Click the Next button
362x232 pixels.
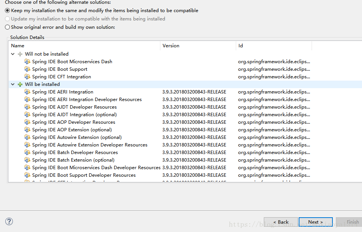pyautogui.click(x=316, y=222)
